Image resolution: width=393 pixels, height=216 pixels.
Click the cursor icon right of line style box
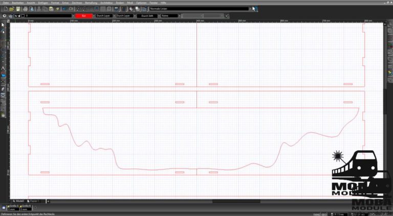(255, 9)
